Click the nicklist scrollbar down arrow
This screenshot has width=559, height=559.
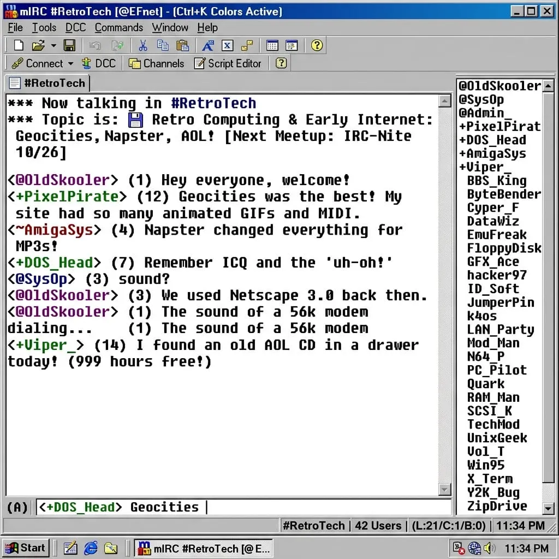coord(548,508)
